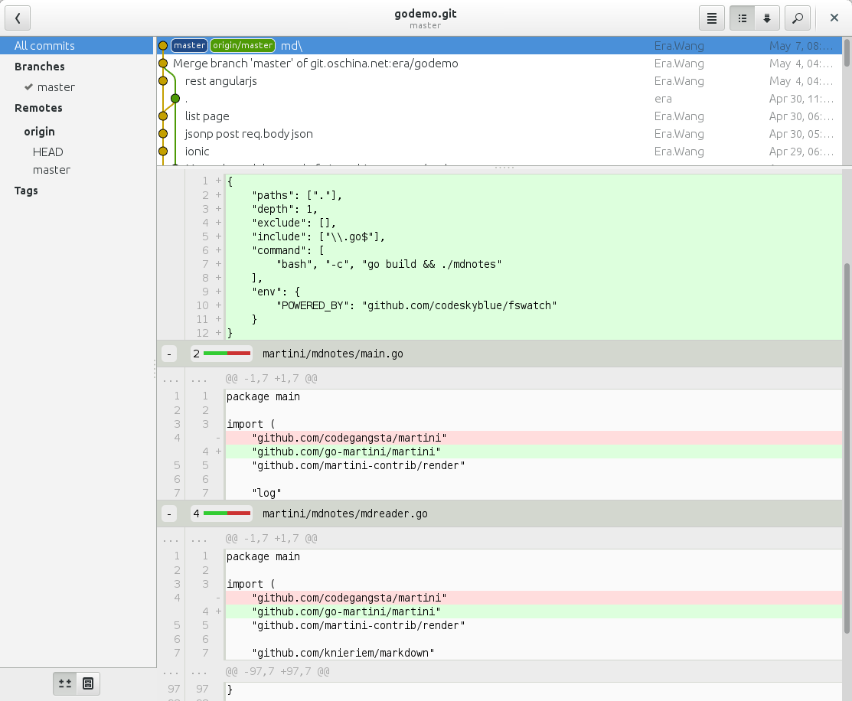852x701 pixels.
Task: Click the main.go change-count stat badge
Action: pyautogui.click(x=221, y=354)
